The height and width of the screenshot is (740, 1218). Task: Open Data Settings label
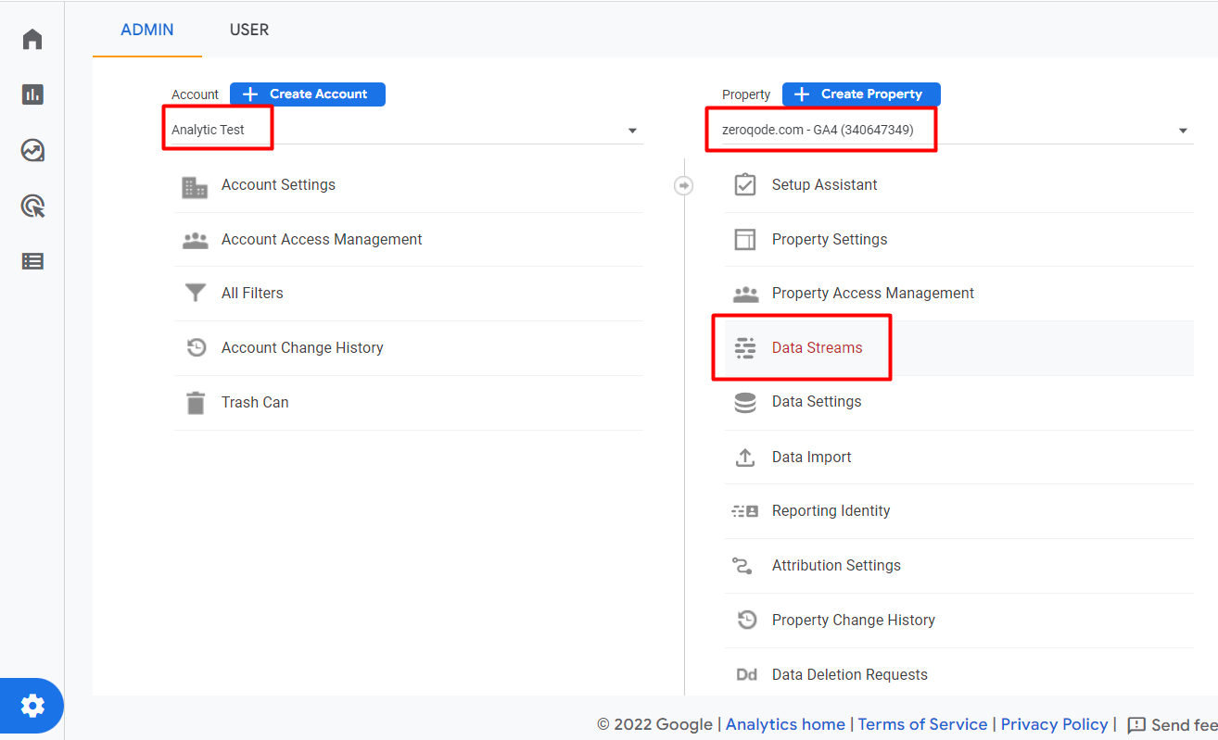point(817,402)
